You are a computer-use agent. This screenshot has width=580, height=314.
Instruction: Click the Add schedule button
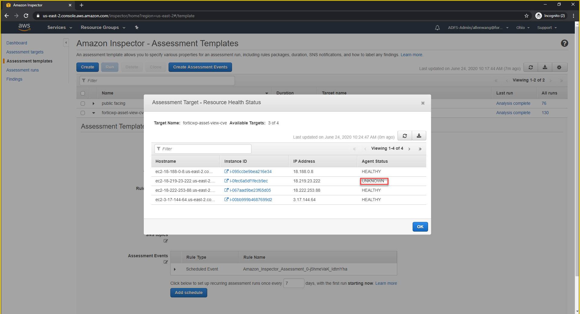(x=189, y=293)
